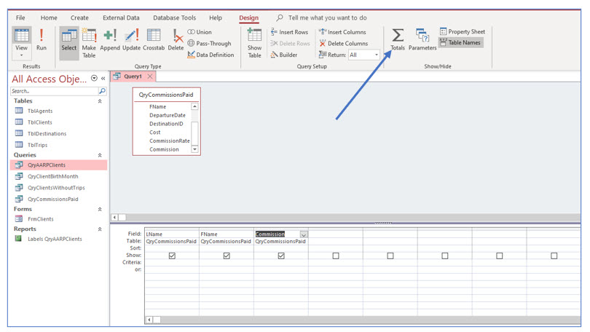Toggle the Totals sigma button
Screen dimensions: 590x332
click(x=398, y=39)
